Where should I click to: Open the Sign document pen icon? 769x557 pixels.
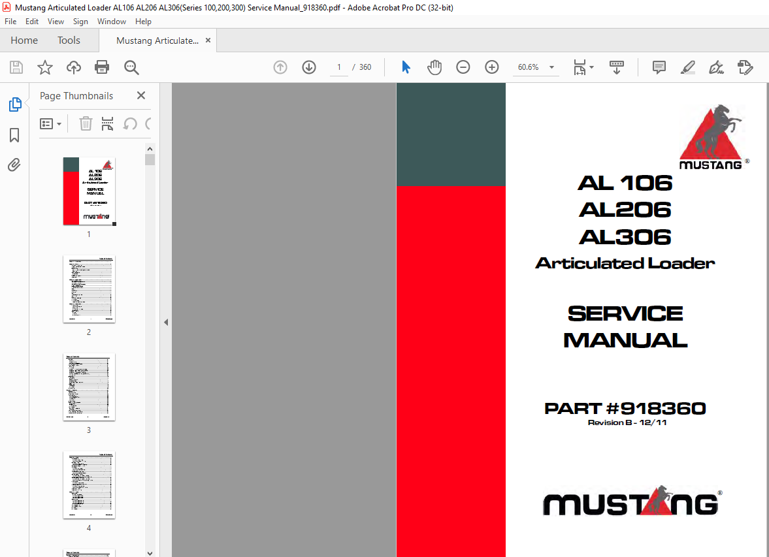pos(716,67)
